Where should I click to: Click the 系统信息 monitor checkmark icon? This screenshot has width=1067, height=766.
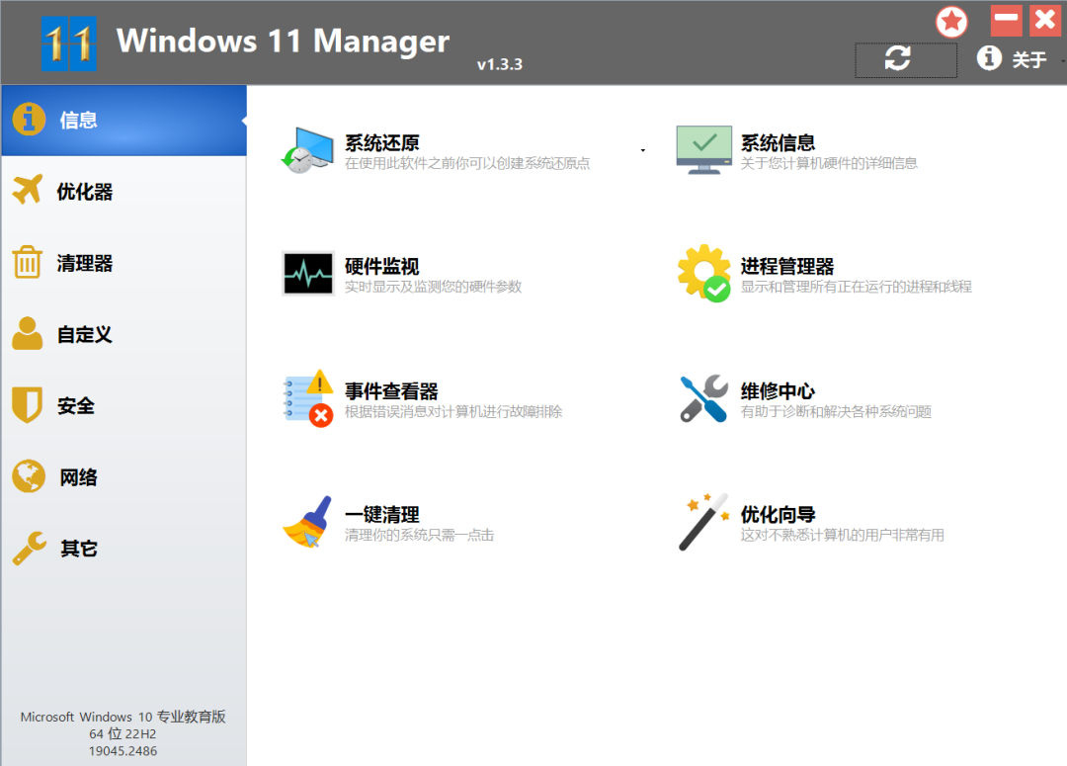[704, 150]
